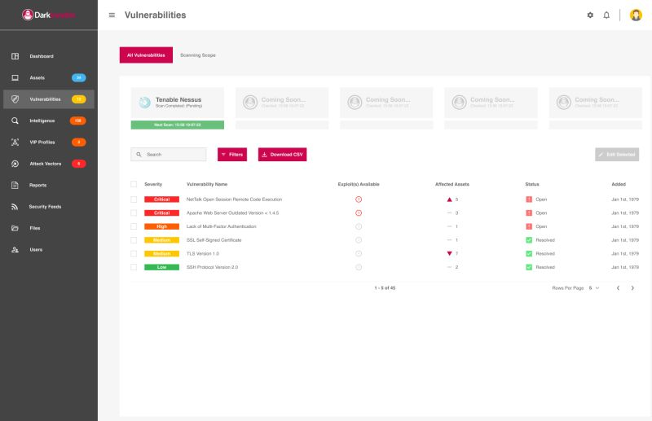Click in the Search input field
Image resolution: width=652 pixels, height=421 pixels.
click(x=169, y=155)
